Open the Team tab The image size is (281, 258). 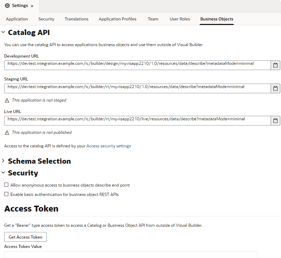point(153,19)
